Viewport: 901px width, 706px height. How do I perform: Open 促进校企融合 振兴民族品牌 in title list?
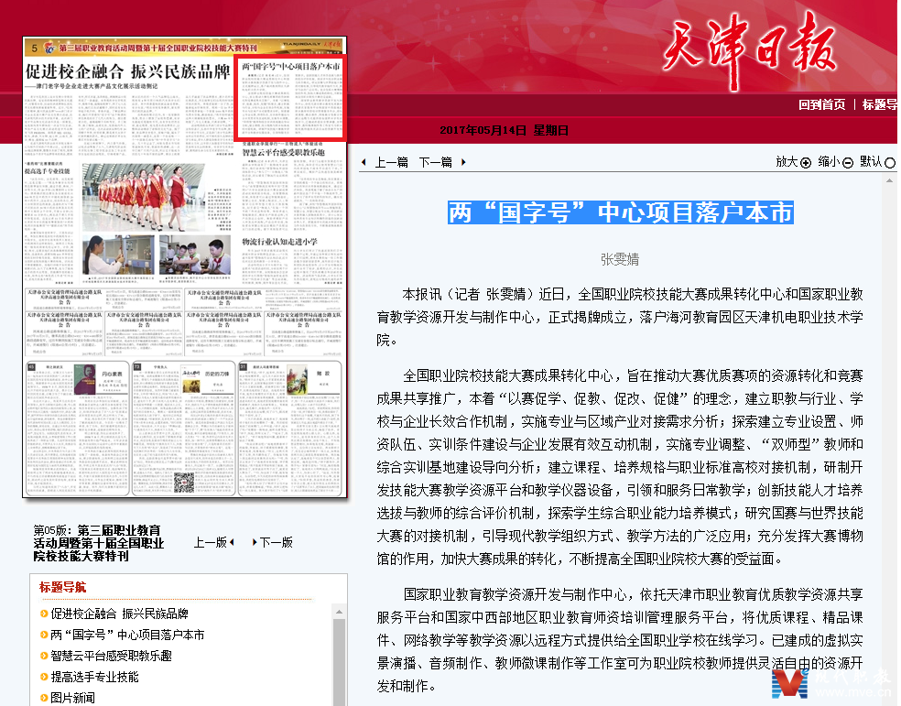tap(120, 614)
